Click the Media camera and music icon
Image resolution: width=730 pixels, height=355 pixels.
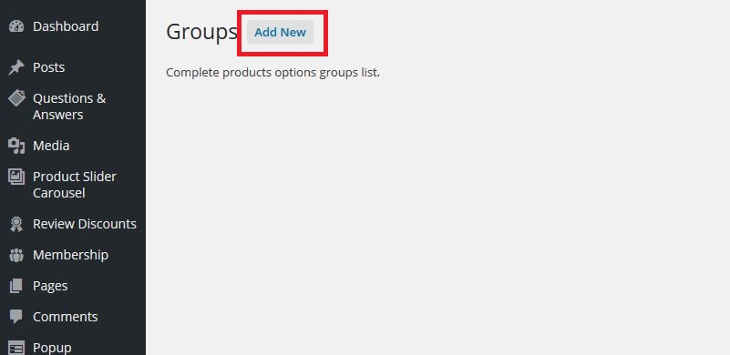(x=16, y=146)
